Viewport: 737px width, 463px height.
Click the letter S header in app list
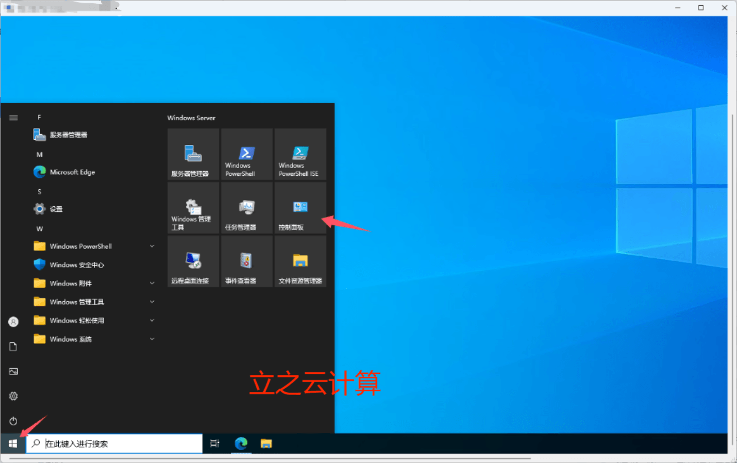[40, 192]
